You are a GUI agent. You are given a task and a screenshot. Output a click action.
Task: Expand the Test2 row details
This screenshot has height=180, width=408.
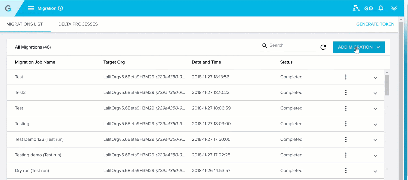pyautogui.click(x=375, y=93)
